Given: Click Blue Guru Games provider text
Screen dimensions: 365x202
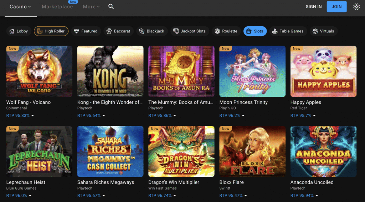Looking at the screenshot, I should (21, 188).
